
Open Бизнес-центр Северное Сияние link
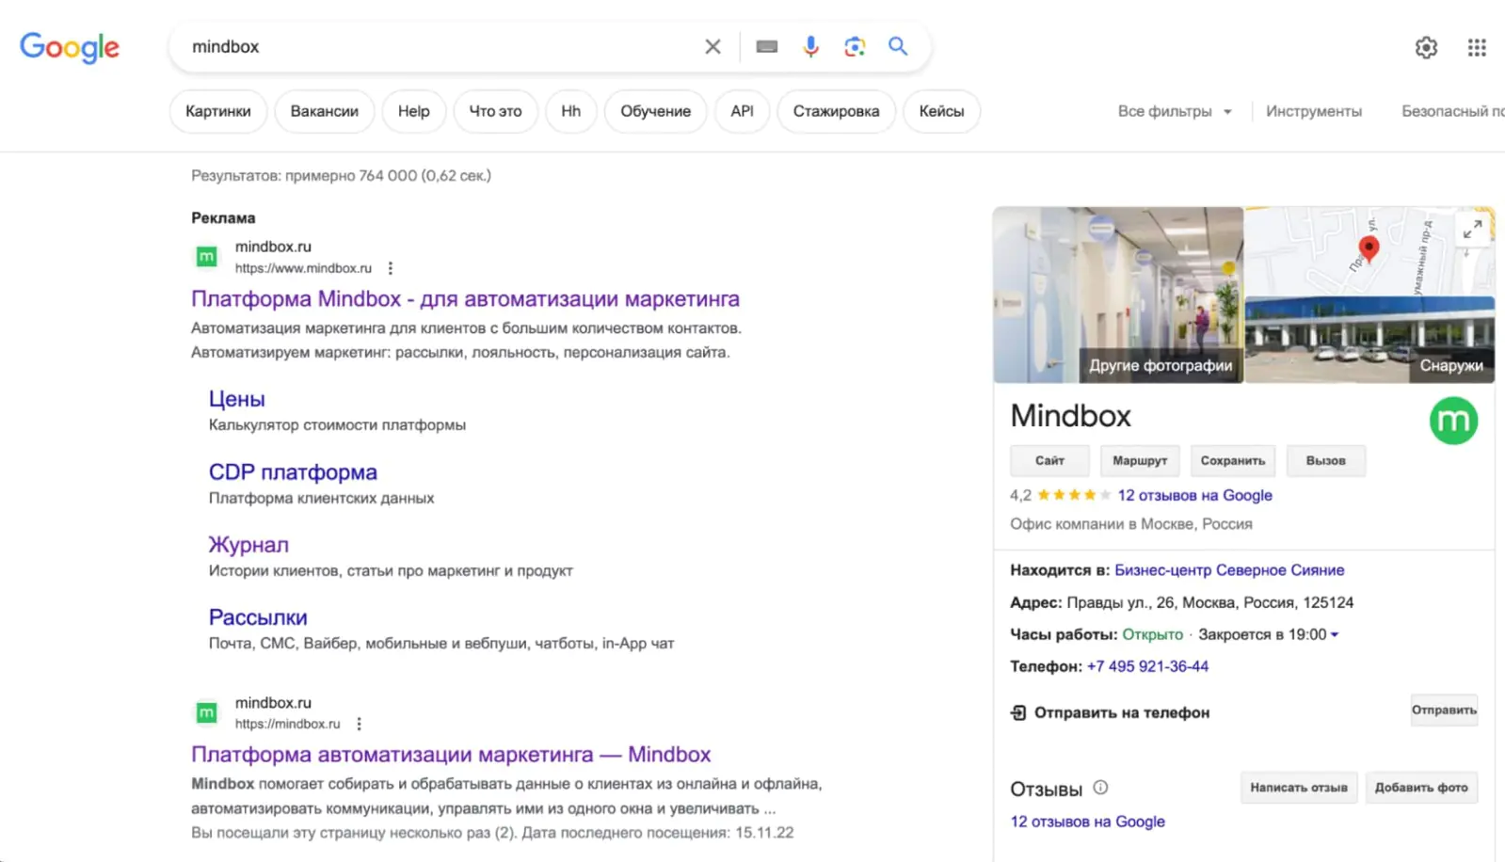(1229, 570)
